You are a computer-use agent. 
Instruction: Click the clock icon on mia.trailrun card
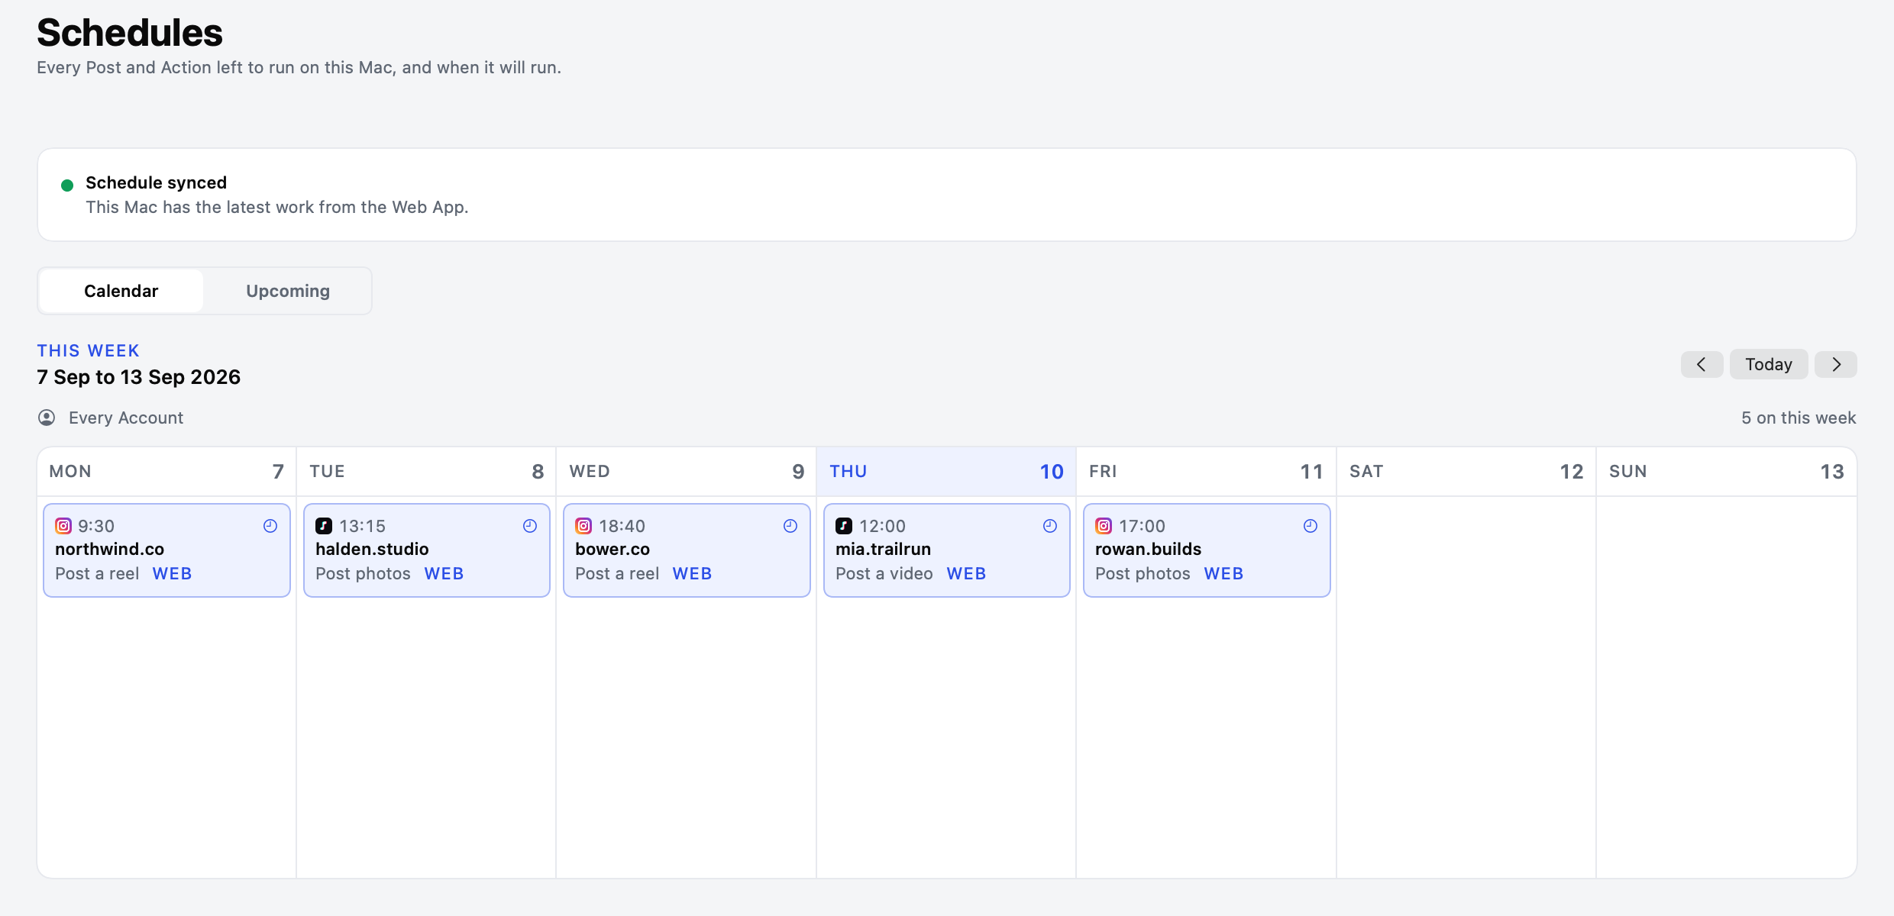click(x=1050, y=526)
